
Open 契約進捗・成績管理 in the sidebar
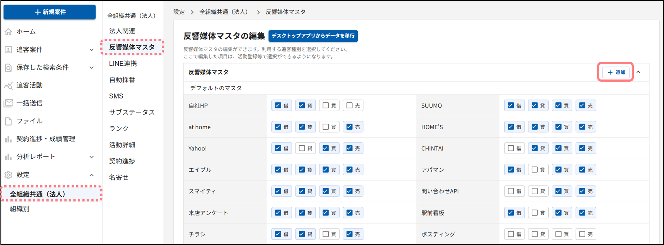pyautogui.click(x=46, y=139)
